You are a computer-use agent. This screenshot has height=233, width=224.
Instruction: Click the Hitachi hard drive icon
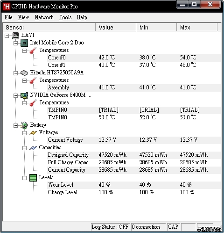24,73
